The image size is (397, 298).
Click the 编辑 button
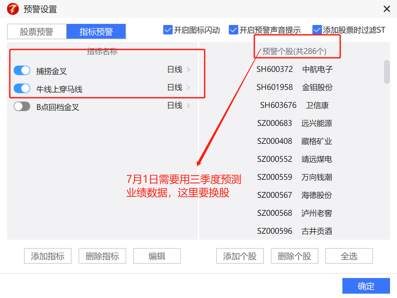click(x=157, y=256)
